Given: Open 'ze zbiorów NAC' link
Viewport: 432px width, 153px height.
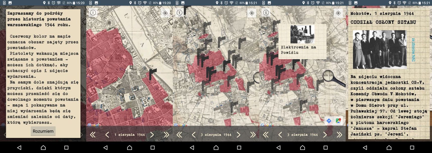Looking at the screenshot, I should [x=413, y=50].
